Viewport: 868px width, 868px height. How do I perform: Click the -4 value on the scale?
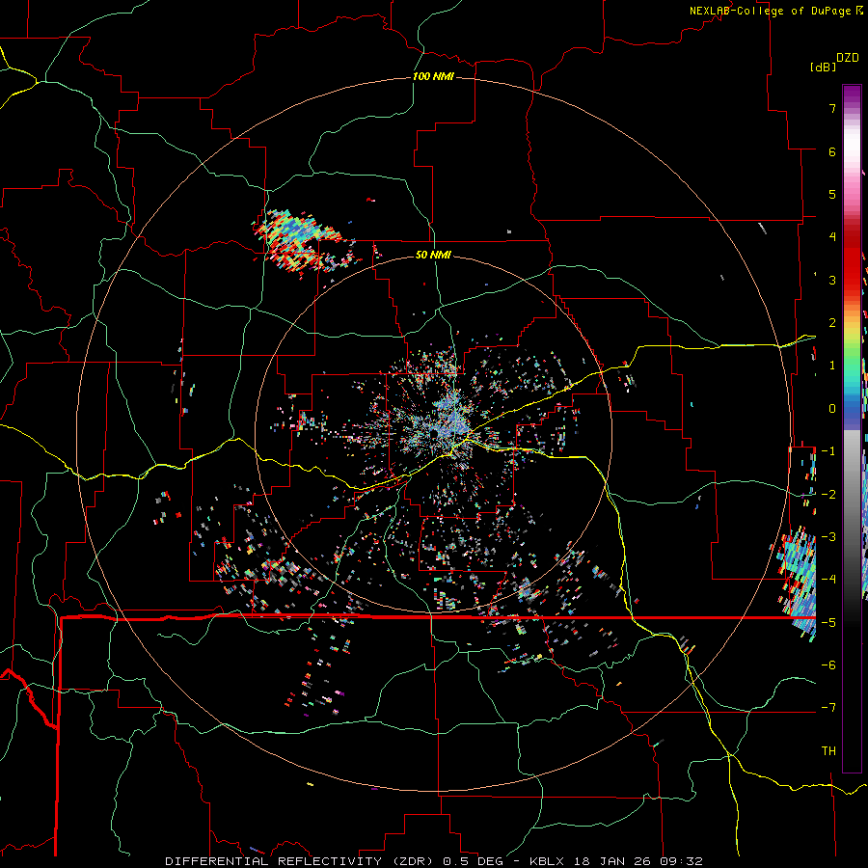[x=828, y=580]
